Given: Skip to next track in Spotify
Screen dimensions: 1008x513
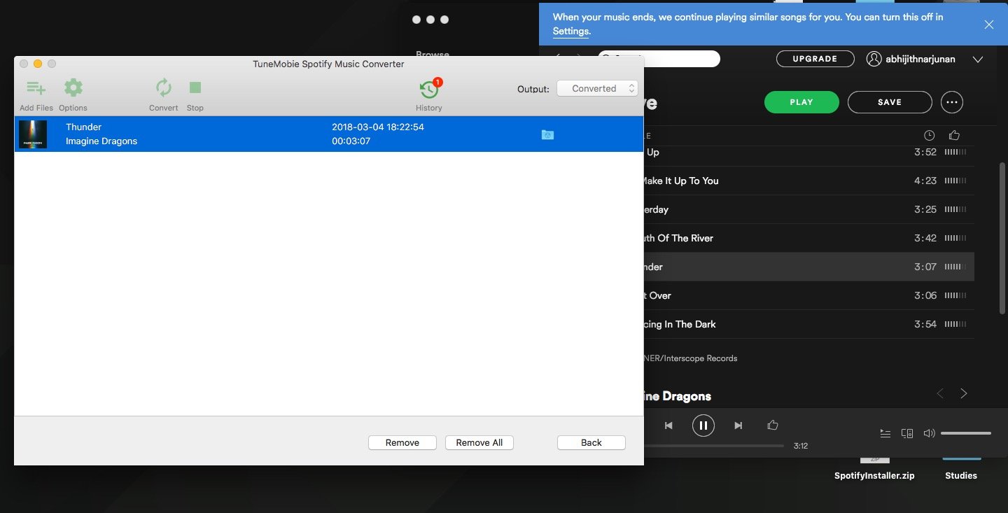Looking at the screenshot, I should (x=738, y=426).
